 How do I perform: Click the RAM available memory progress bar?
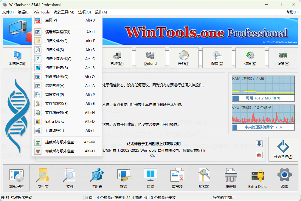(263, 98)
